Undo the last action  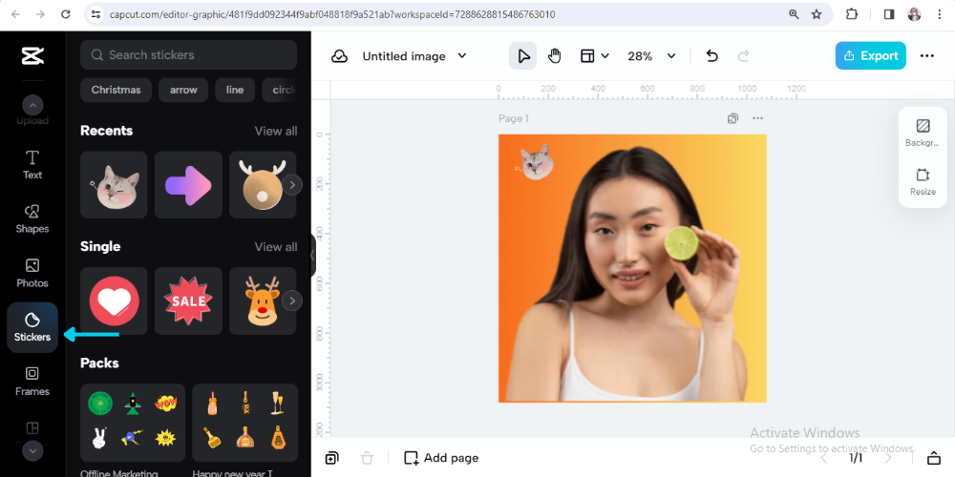point(712,56)
